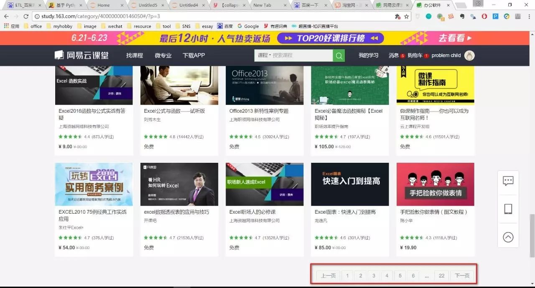Open the office bookmark folder
The image size is (535, 288).
[x=33, y=26]
